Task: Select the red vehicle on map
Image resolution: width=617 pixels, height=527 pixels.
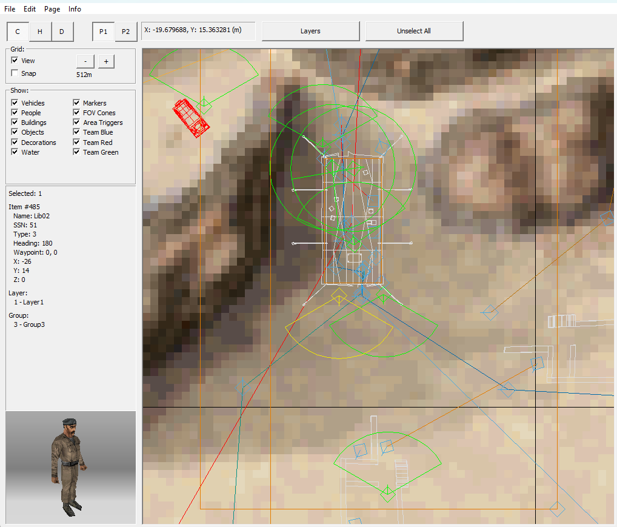Action: coord(191,118)
